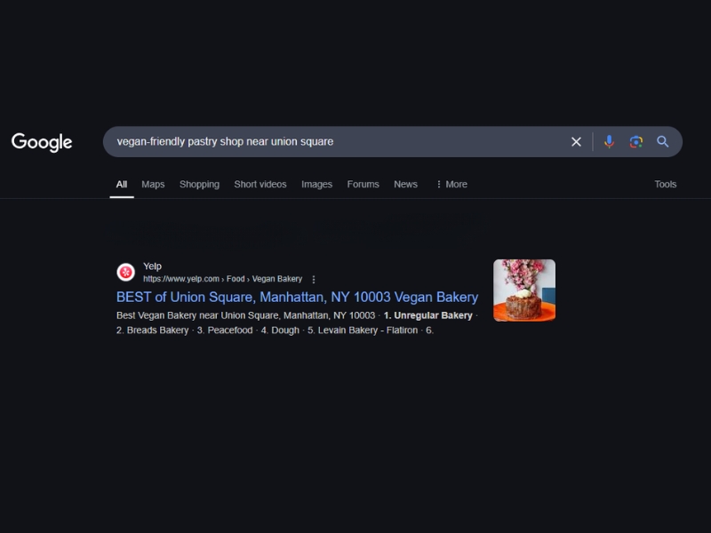Start a voice search with the microphone
Viewport: 711px width, 533px height.
click(x=608, y=141)
